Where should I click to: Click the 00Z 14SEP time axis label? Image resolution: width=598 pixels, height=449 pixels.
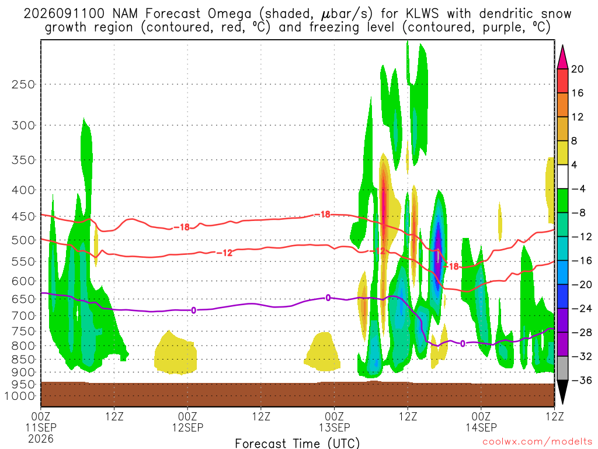[x=481, y=422]
